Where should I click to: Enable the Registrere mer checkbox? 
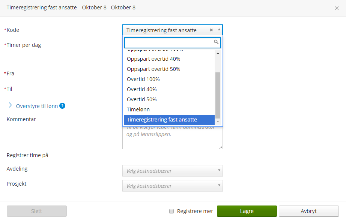(x=171, y=211)
